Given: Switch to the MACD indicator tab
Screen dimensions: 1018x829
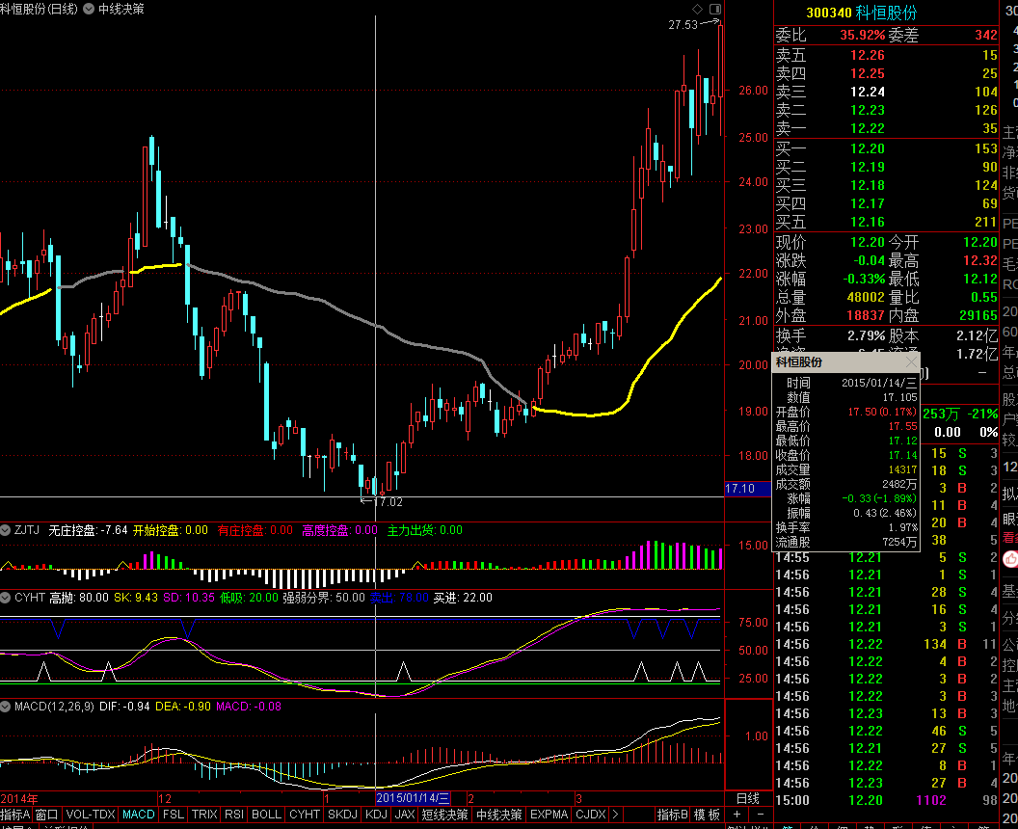Looking at the screenshot, I should [x=139, y=815].
